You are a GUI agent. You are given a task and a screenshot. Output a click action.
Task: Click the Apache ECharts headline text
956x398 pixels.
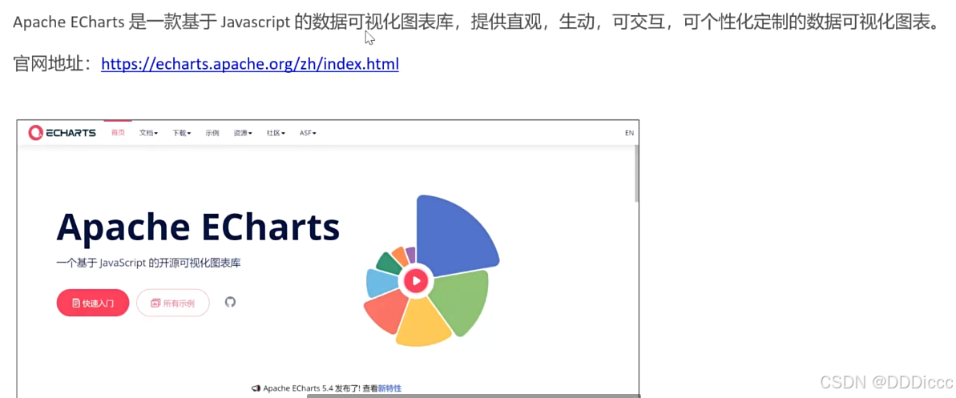(x=198, y=227)
